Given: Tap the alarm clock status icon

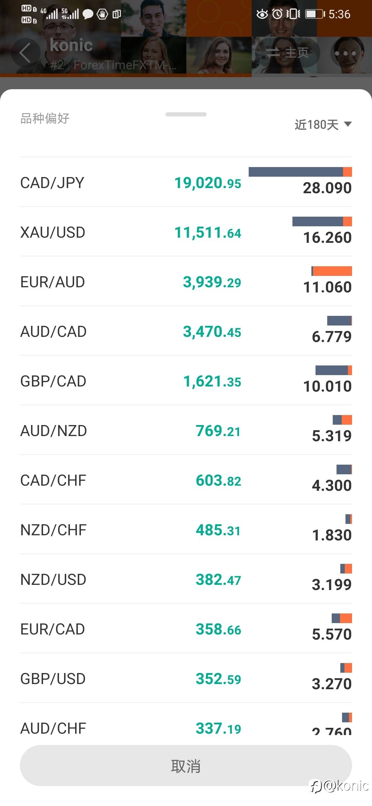Looking at the screenshot, I should coord(277,14).
